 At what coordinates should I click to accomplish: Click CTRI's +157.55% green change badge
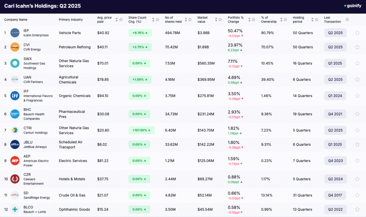click(x=141, y=130)
